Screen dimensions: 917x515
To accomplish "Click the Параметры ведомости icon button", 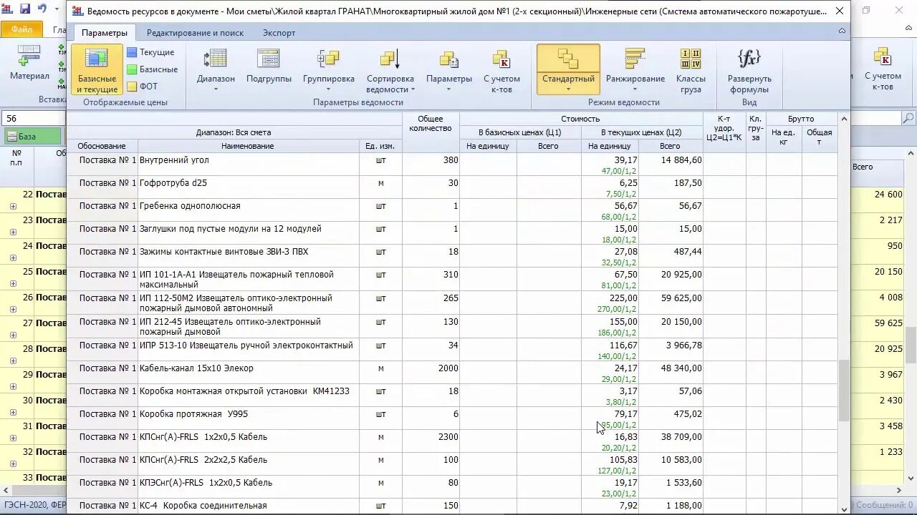I will pos(448,59).
